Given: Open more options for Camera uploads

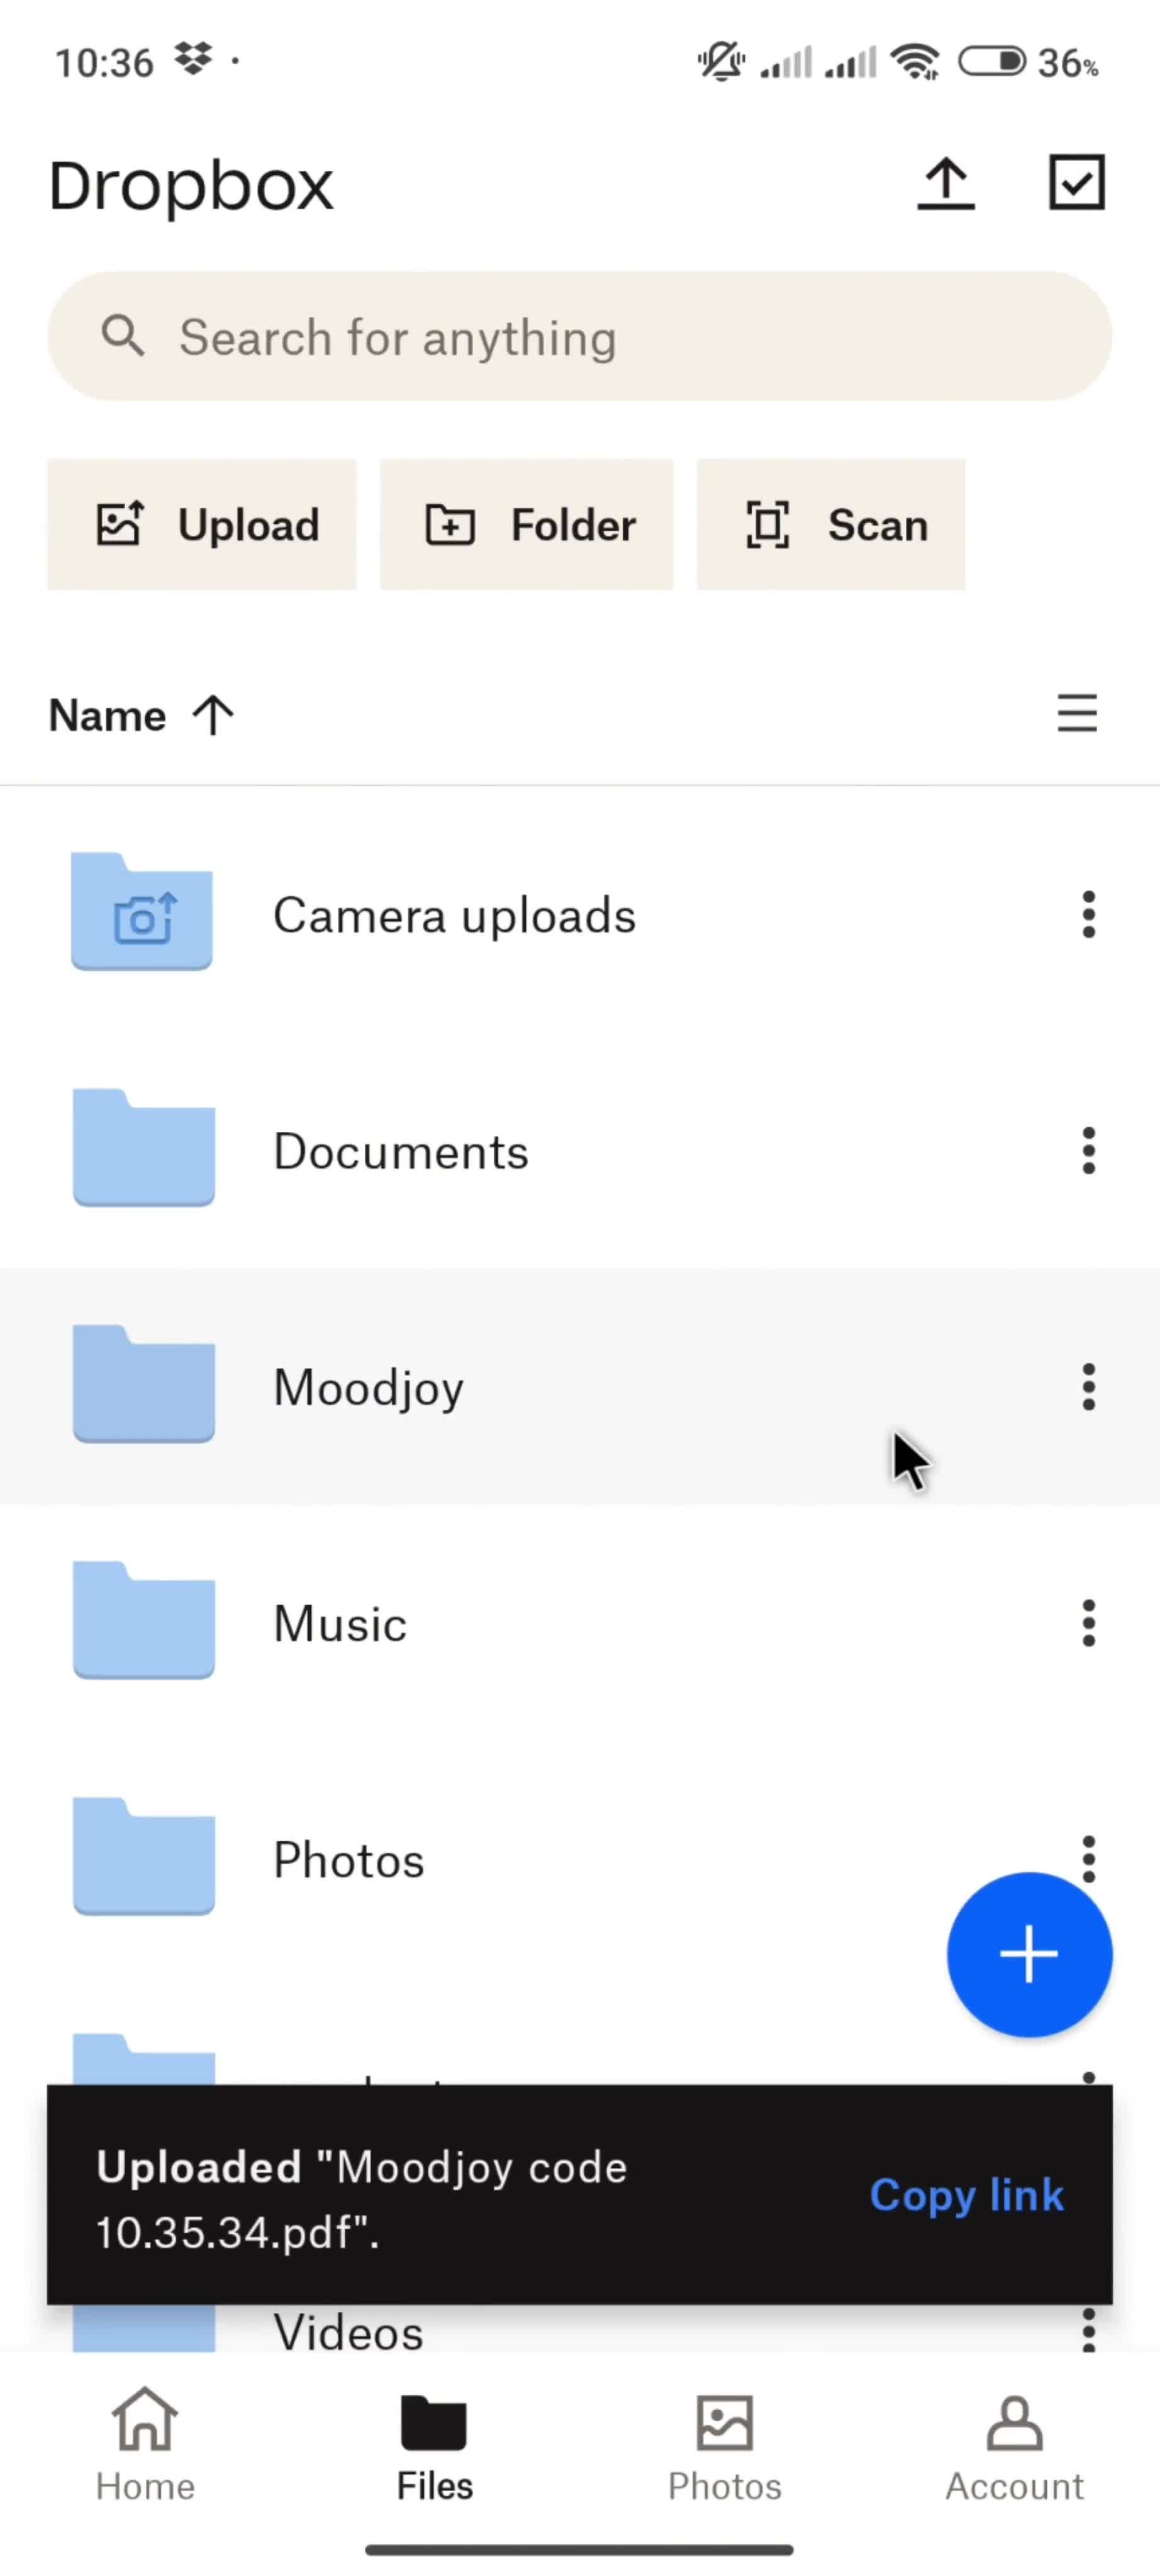Looking at the screenshot, I should coord(1088,915).
